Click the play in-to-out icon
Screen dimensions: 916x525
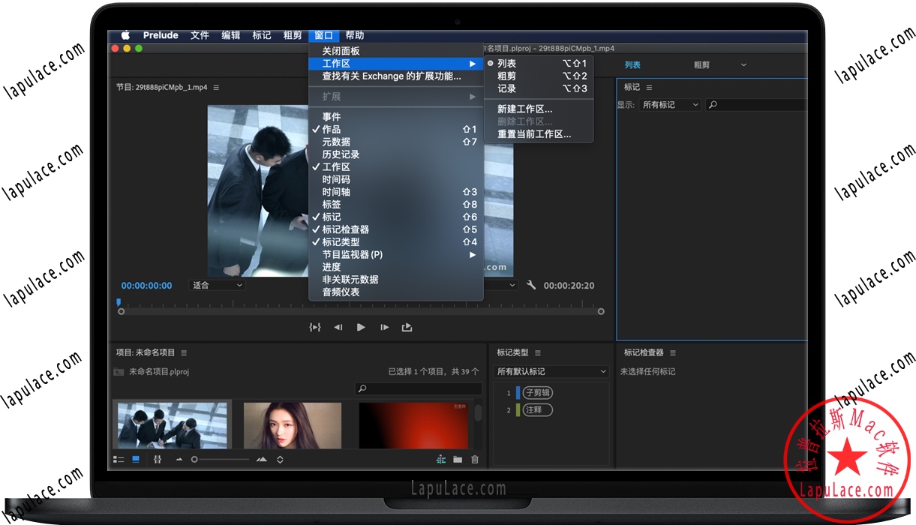pyautogui.click(x=315, y=327)
